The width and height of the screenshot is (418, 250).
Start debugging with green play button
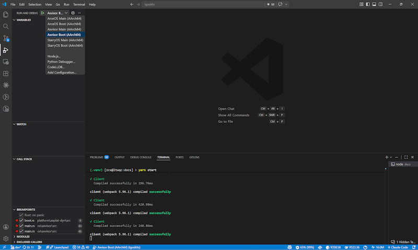pyautogui.click(x=42, y=13)
